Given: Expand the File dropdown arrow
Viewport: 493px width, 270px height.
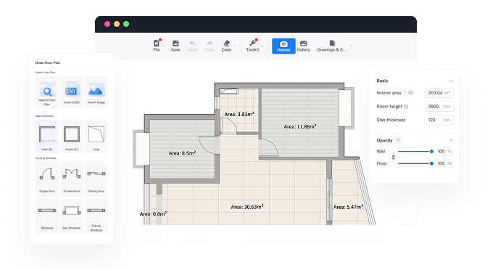Looking at the screenshot, I should pos(164,46).
